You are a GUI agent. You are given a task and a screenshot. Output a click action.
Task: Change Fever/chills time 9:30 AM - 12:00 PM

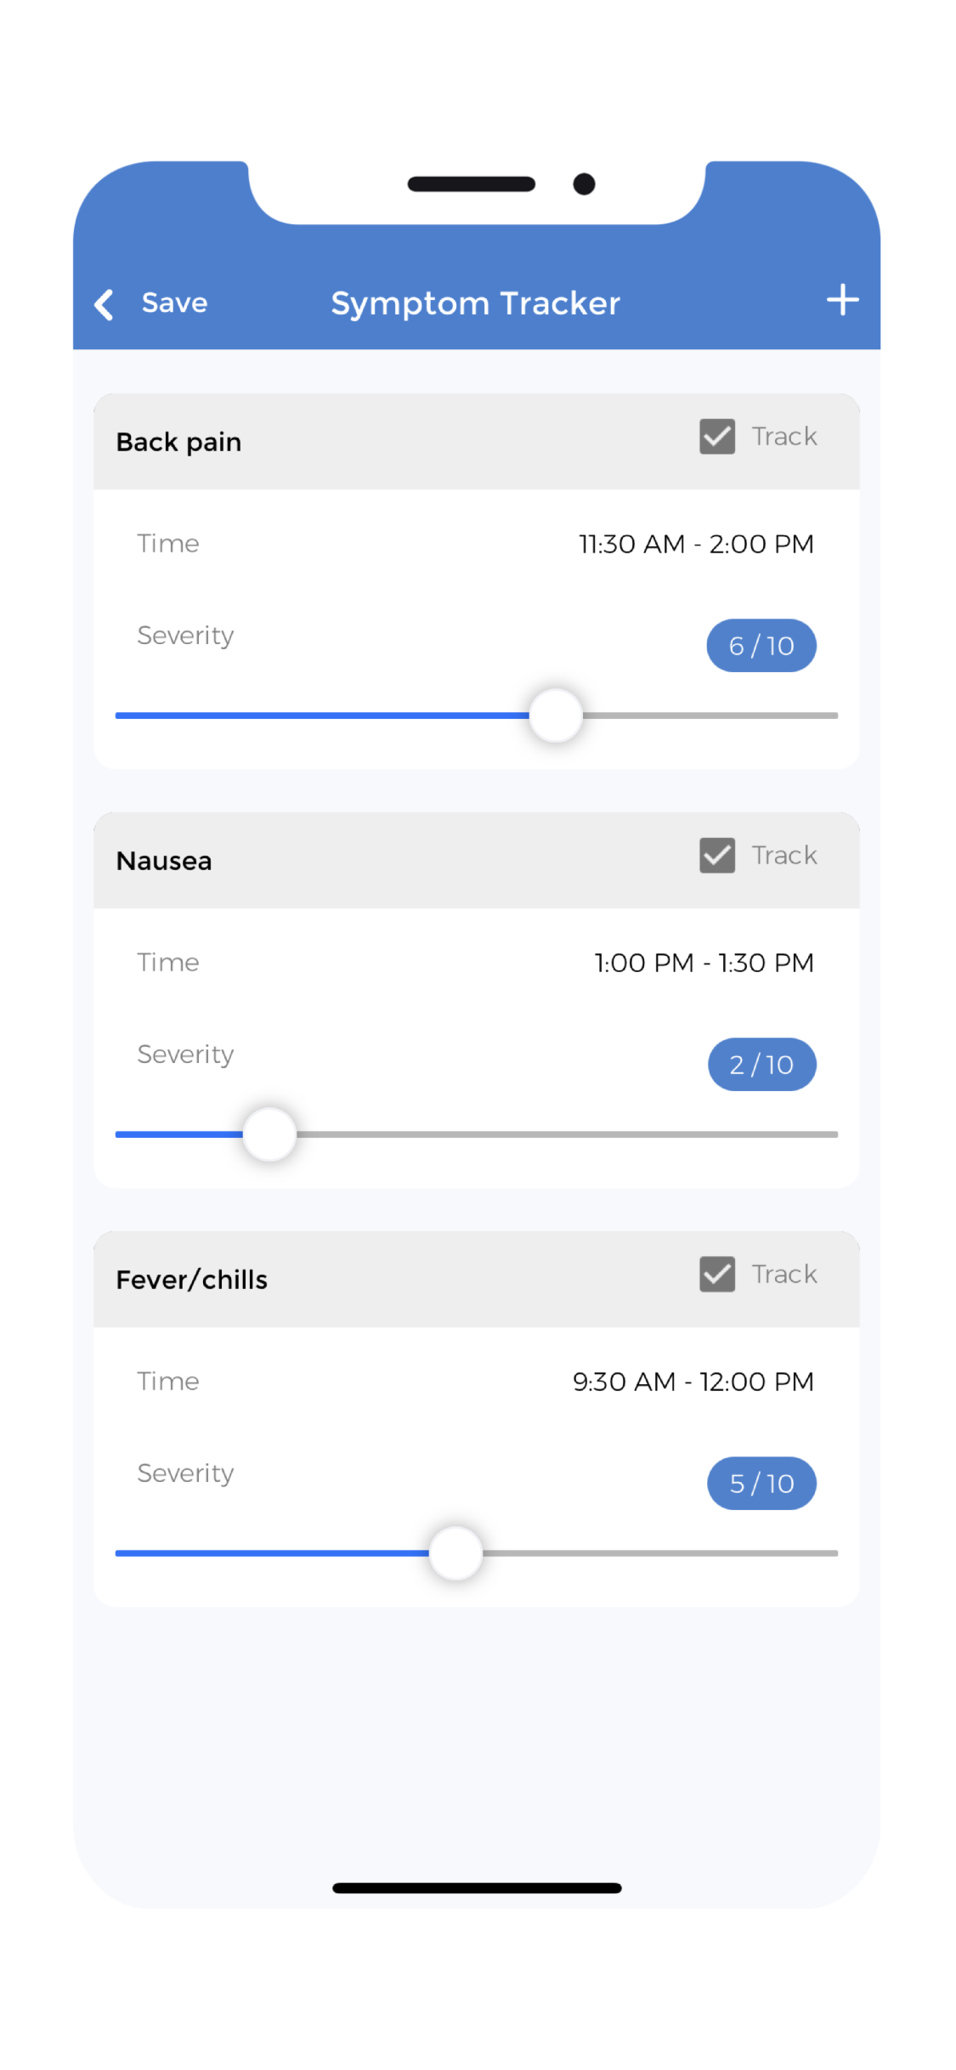coord(693,1382)
